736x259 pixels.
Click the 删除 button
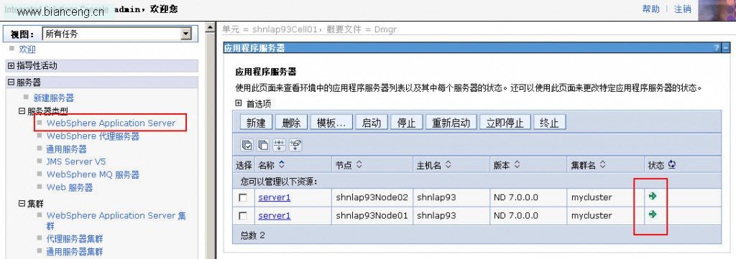click(x=292, y=123)
